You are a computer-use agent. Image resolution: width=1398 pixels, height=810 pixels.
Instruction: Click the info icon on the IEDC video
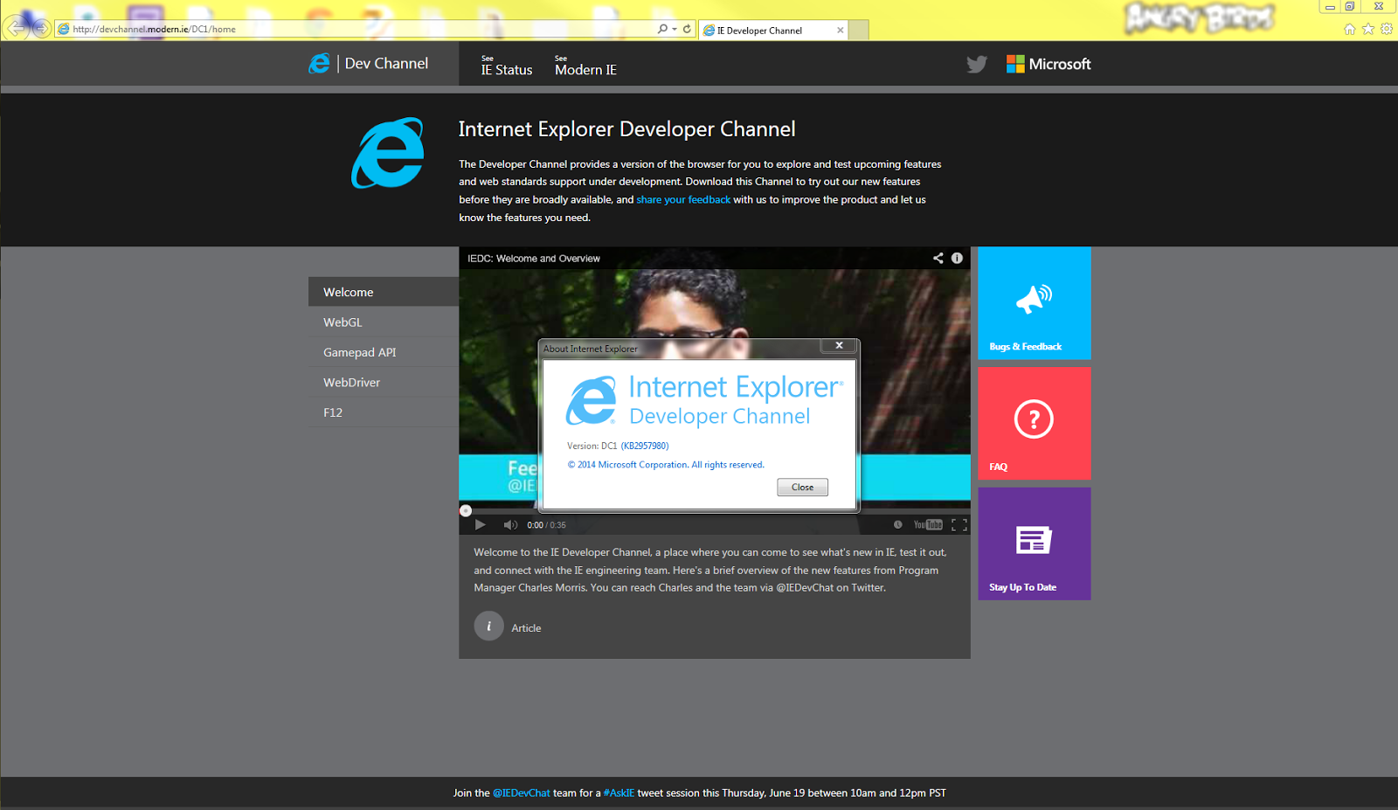click(x=956, y=258)
